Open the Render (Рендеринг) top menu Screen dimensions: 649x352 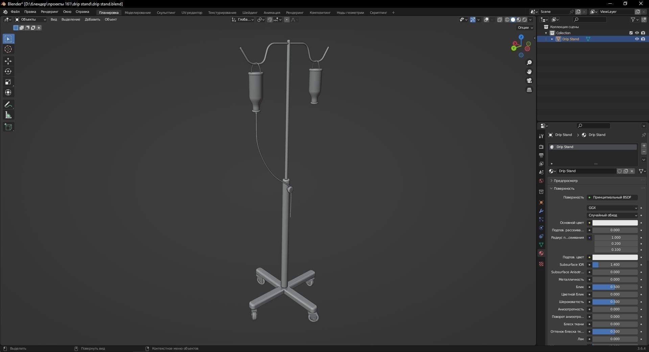point(49,12)
